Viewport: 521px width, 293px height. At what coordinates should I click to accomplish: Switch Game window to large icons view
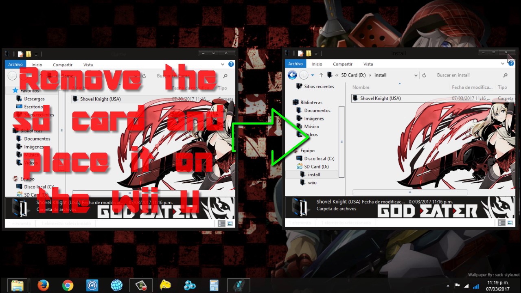(x=230, y=224)
